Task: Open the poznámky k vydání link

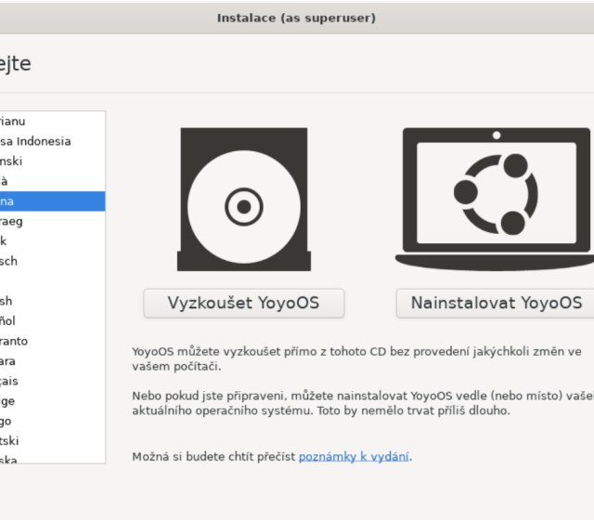Action: coord(354,456)
